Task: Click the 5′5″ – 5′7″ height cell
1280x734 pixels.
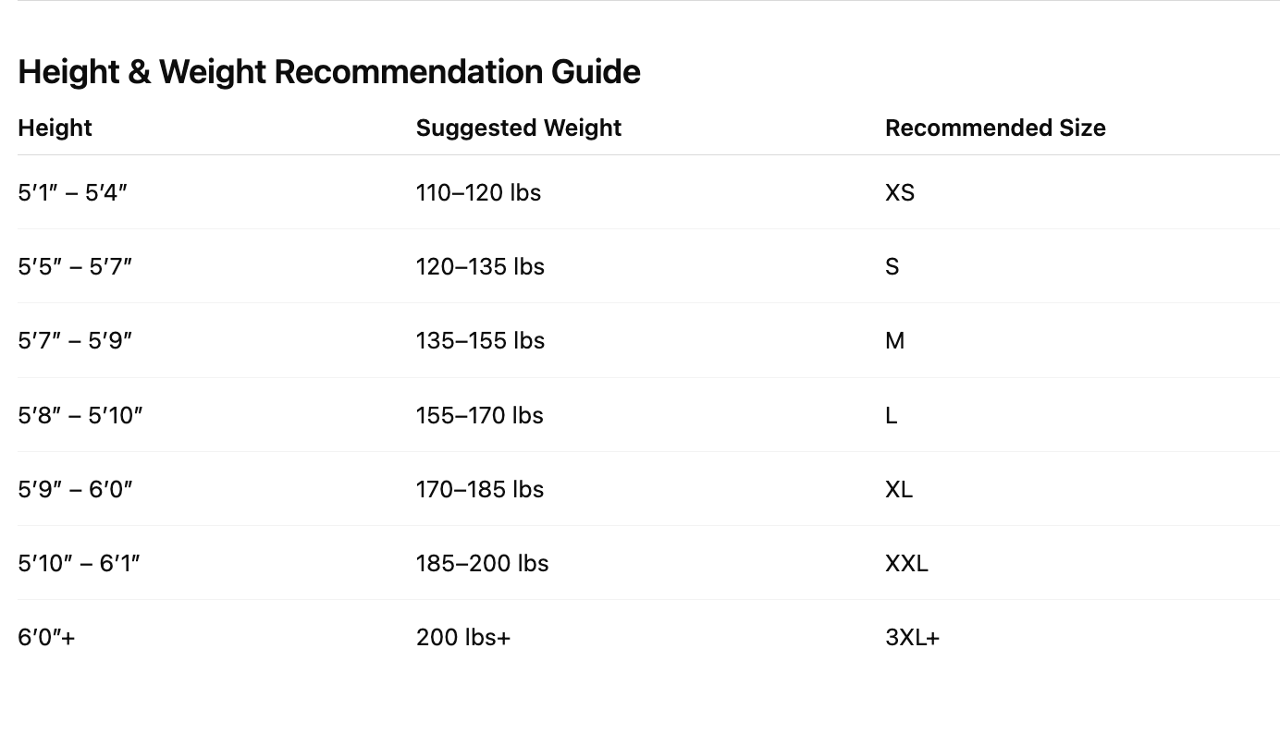Action: coord(75,266)
